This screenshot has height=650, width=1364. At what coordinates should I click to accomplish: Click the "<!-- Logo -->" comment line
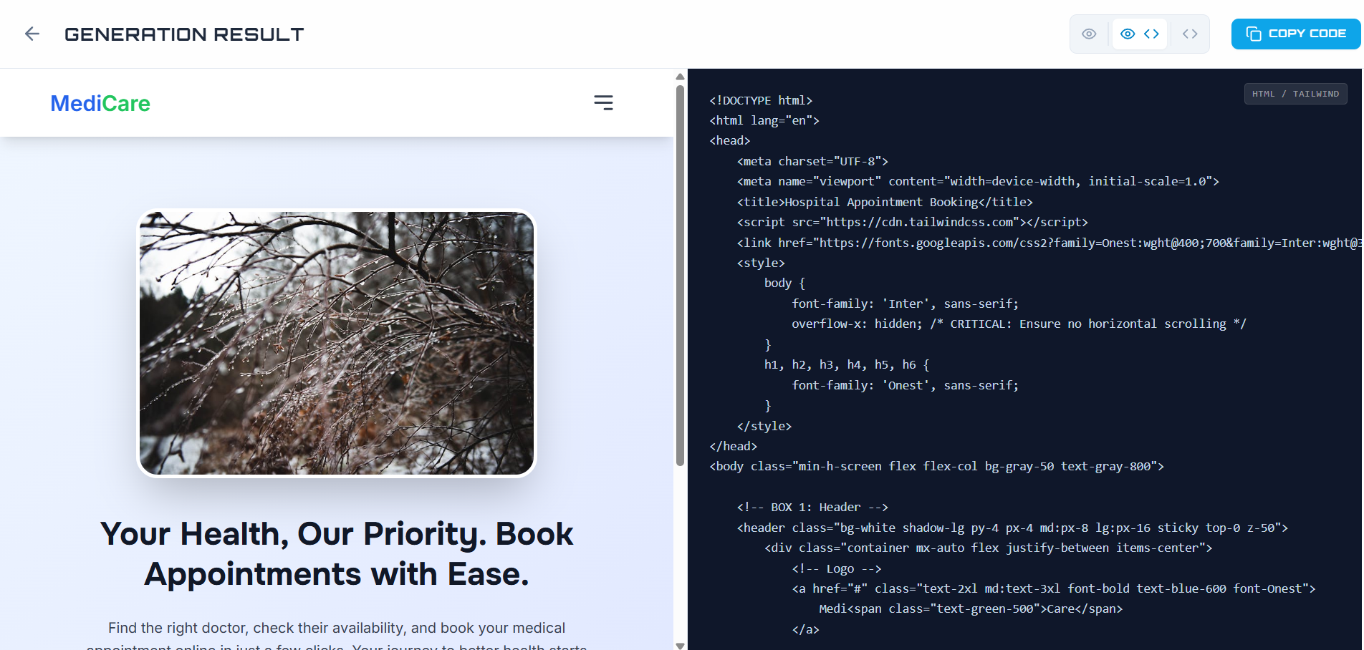(x=837, y=568)
